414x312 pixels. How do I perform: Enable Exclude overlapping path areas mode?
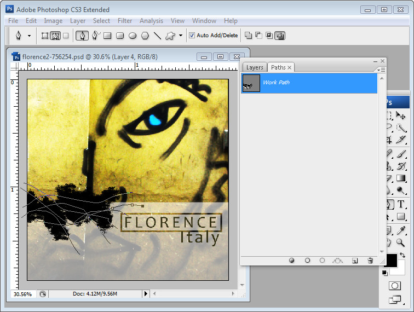click(x=280, y=36)
